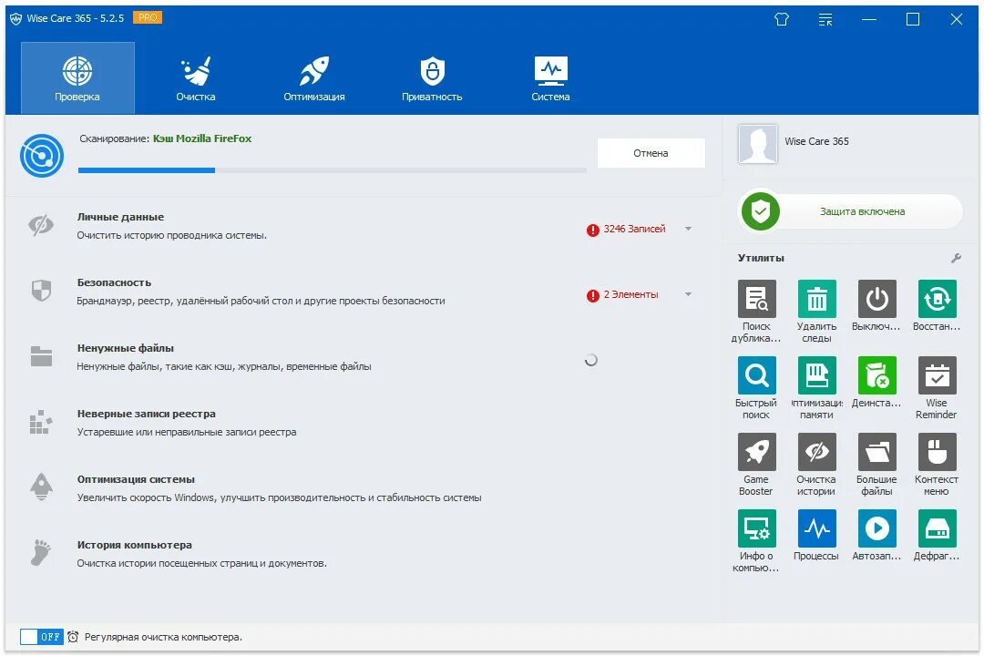Toggle the regular cleanup OFF switch
984x656 pixels.
(x=41, y=637)
